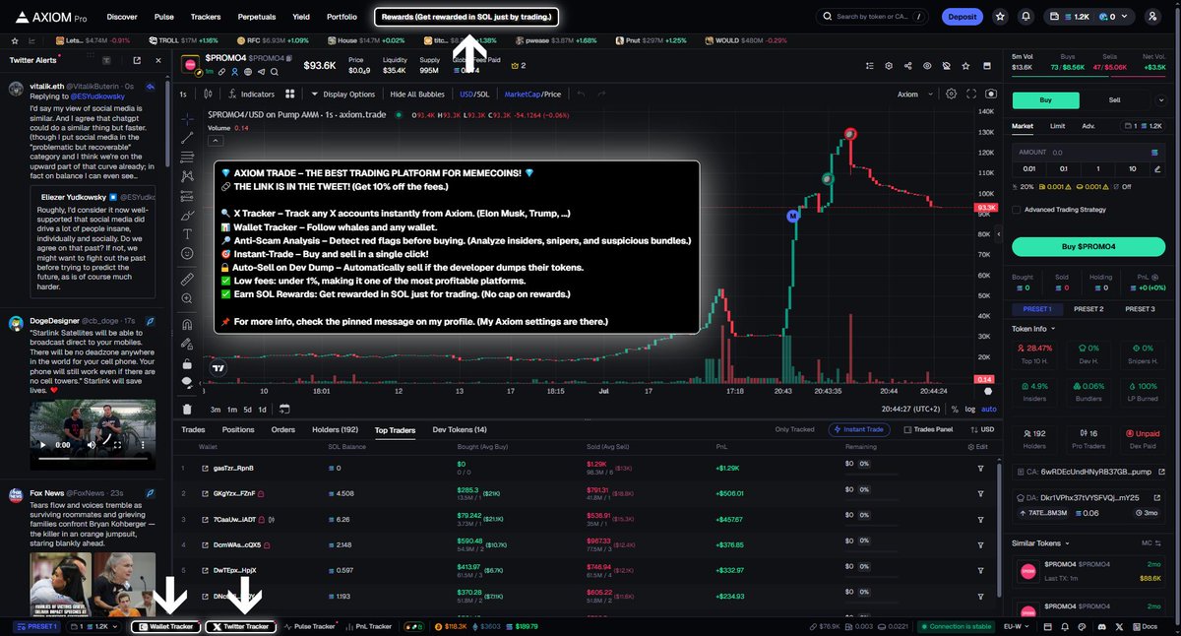Select the zoom in tool on the chart
The image size is (1181, 636).
click(187, 299)
